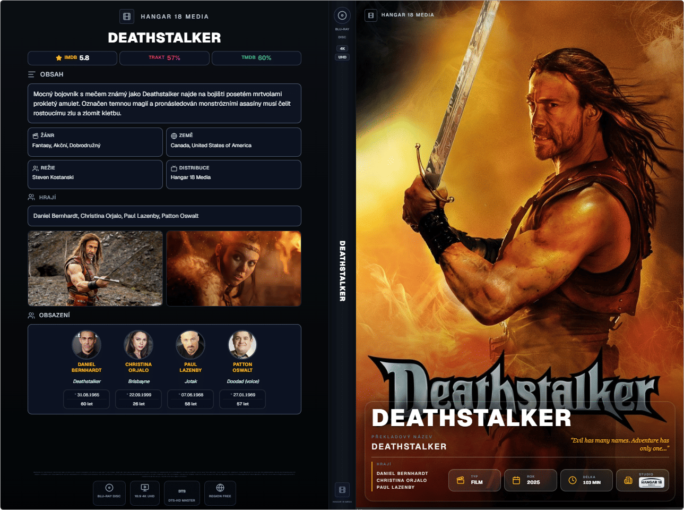Open the still of the warrior with sword
Screen dimensions: 684x510
96,268
